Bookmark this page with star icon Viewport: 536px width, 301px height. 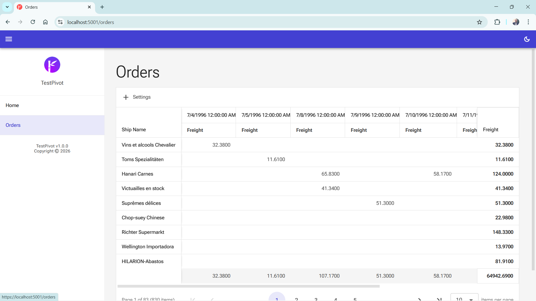point(479,22)
